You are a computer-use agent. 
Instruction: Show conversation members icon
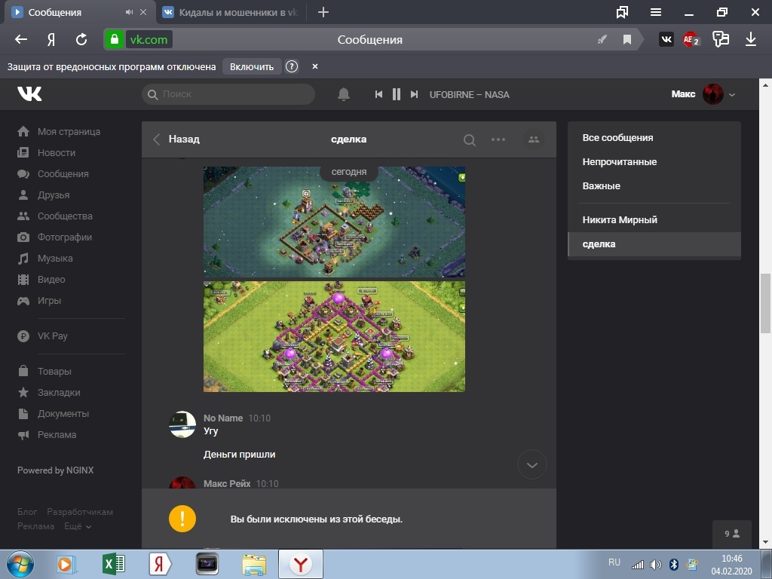click(x=534, y=139)
